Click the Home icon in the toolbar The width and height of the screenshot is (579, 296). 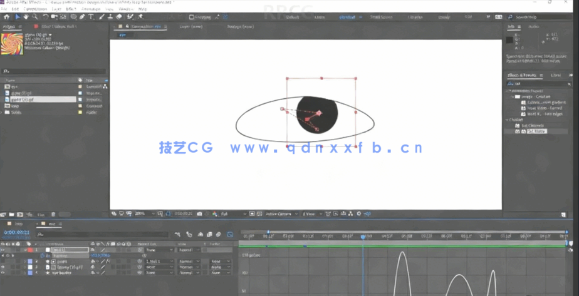pos(7,17)
